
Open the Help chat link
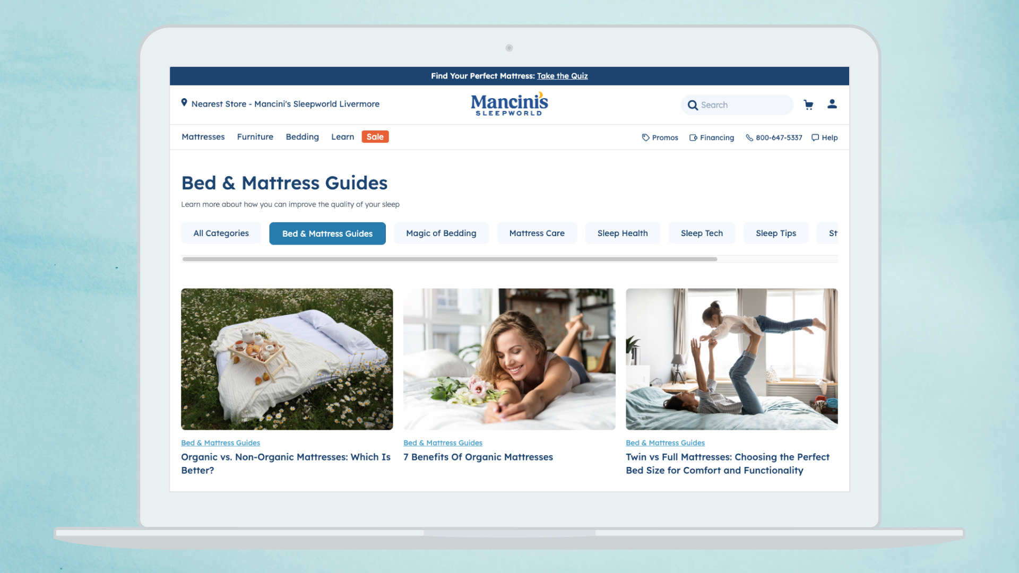pyautogui.click(x=824, y=137)
